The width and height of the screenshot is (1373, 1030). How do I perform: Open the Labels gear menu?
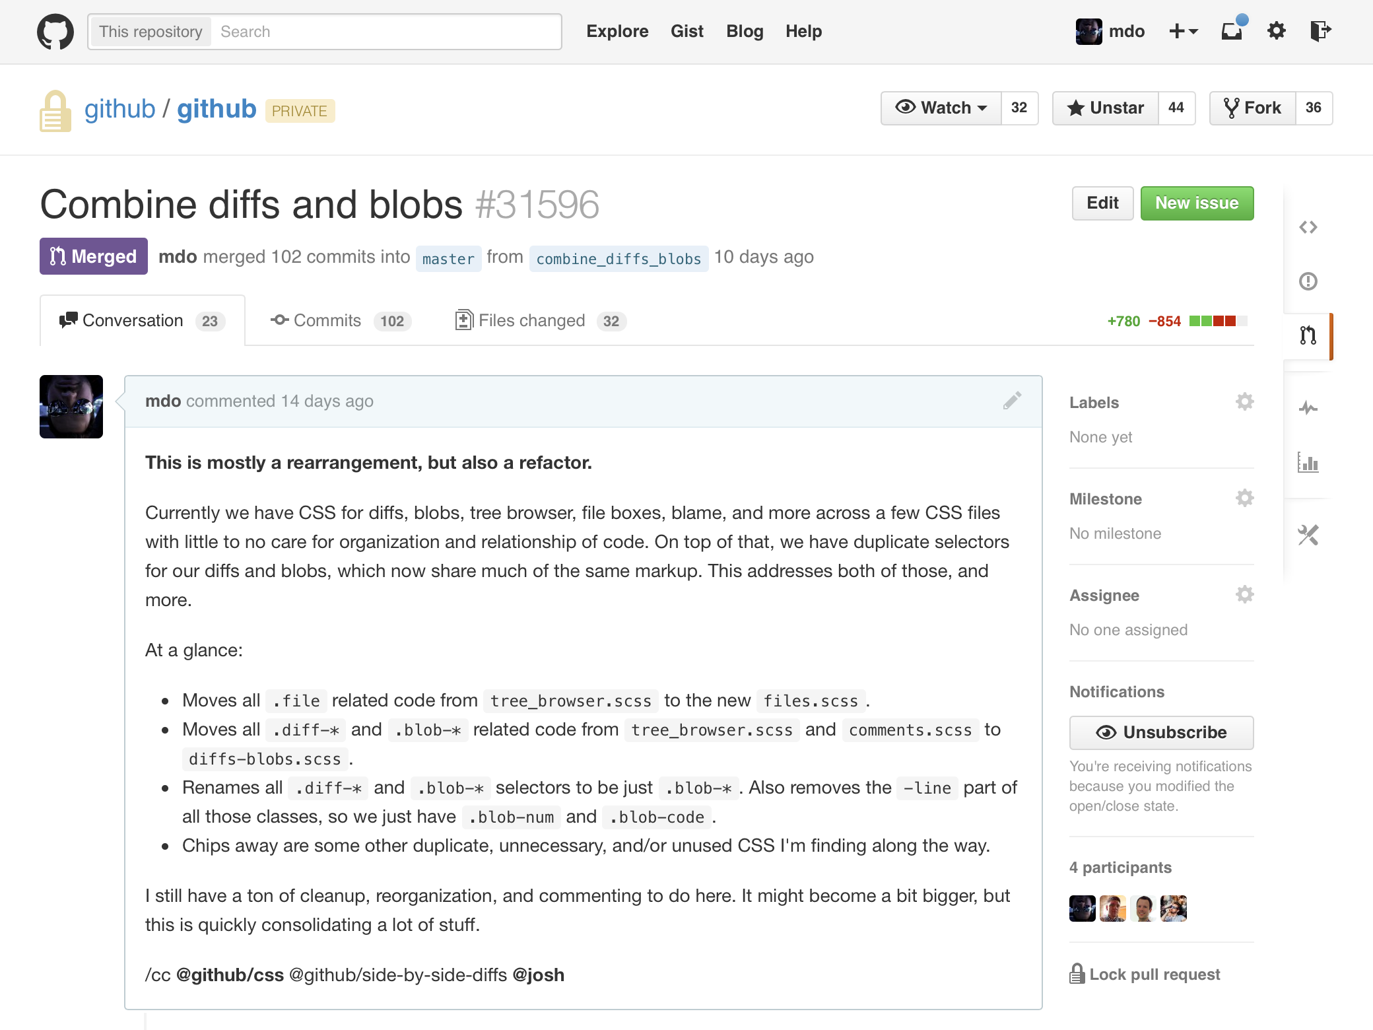1244,401
